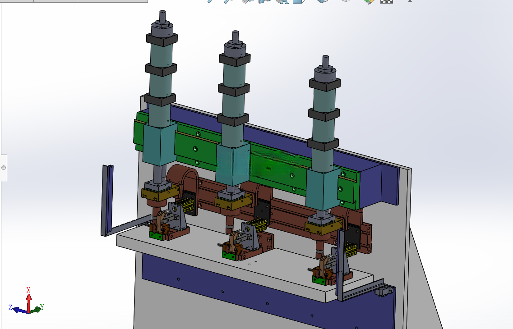Click the blue Z axis of triad

pos(18,309)
